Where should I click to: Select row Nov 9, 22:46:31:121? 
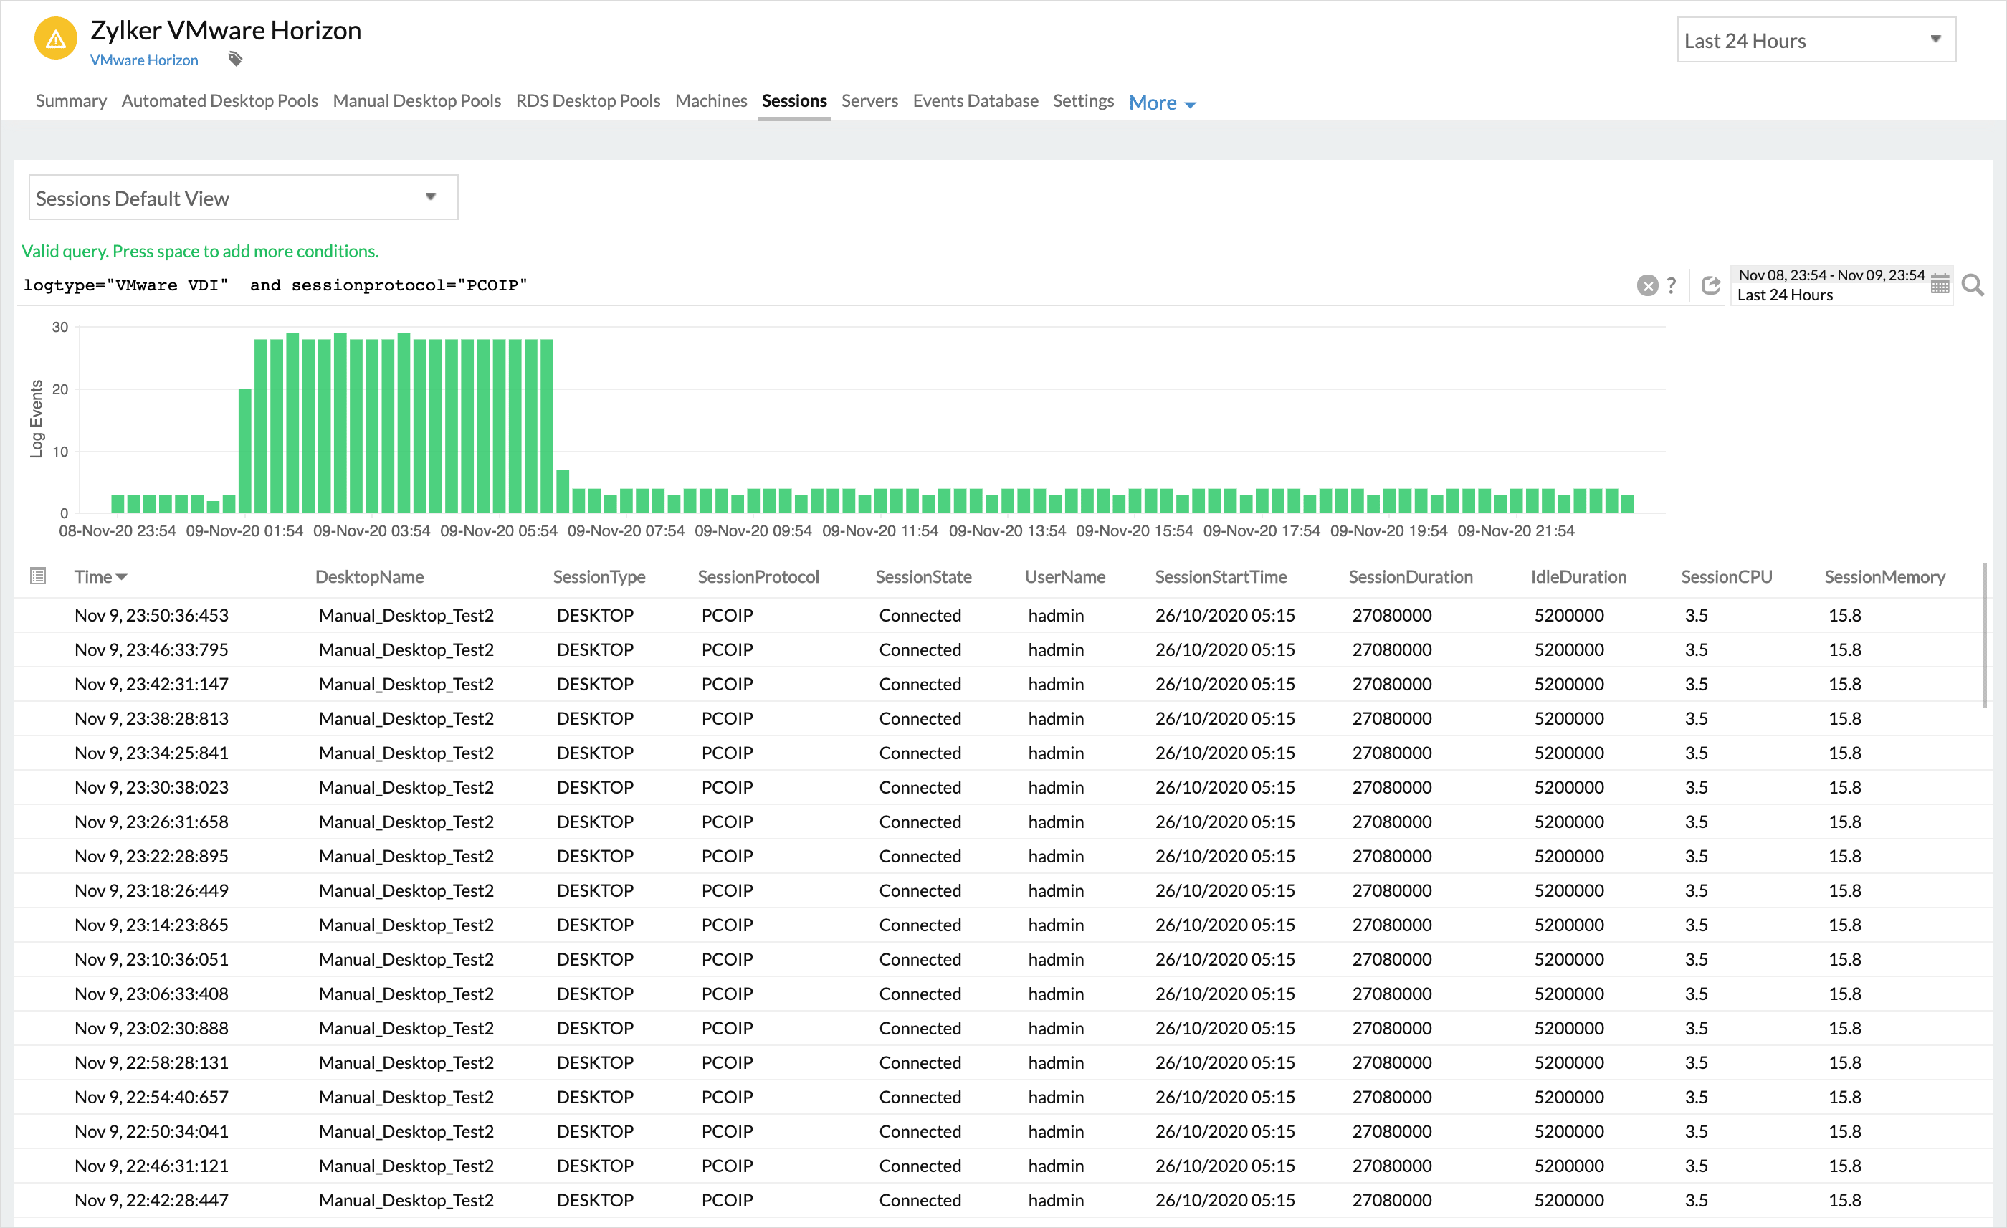tap(1003, 1165)
